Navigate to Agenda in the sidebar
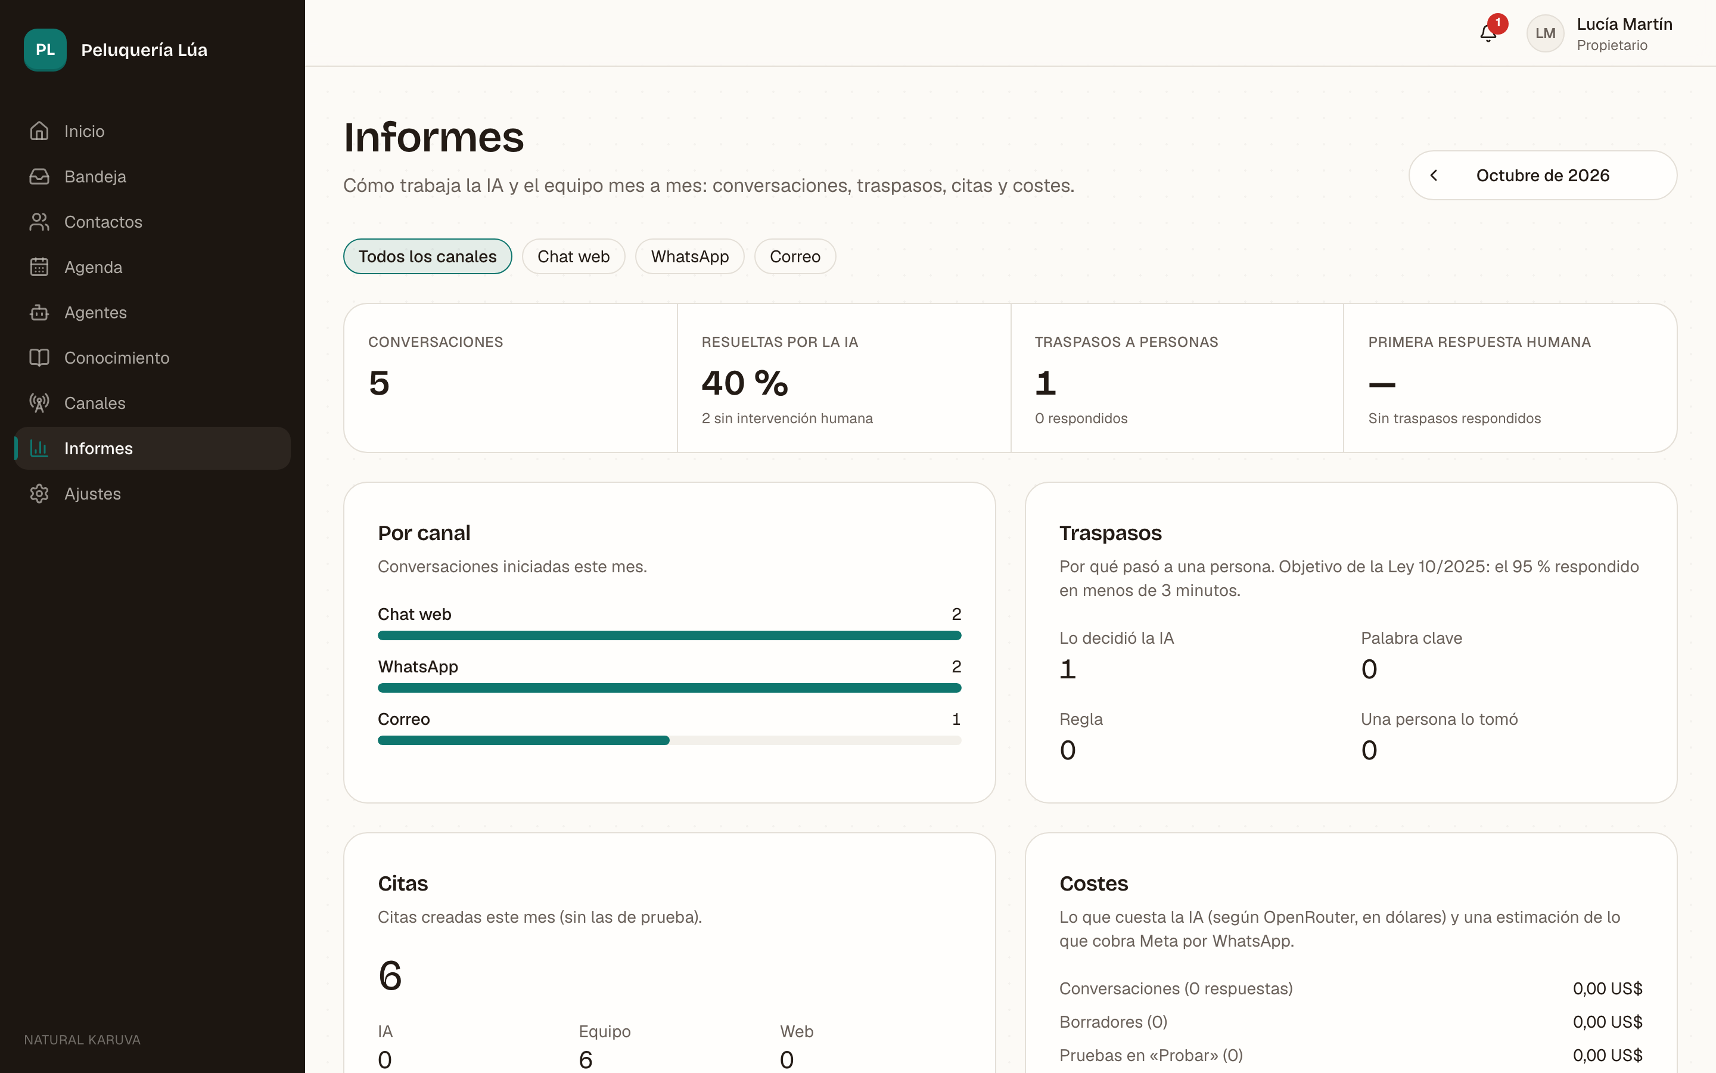 click(x=153, y=267)
